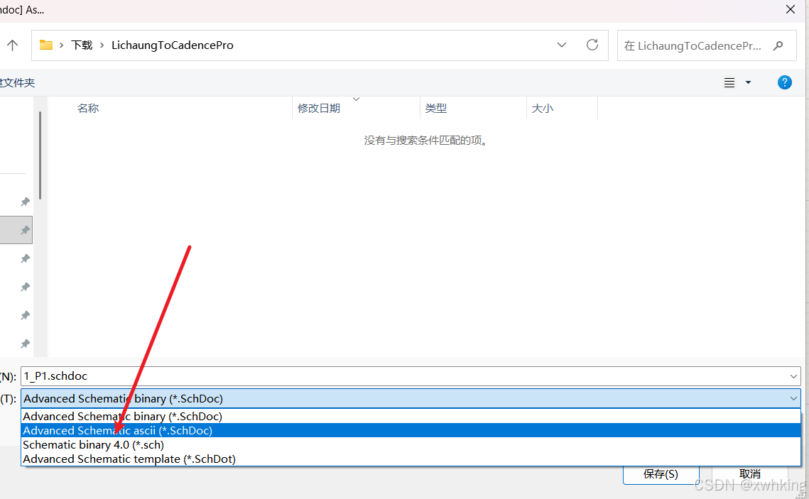The image size is (809, 499).
Task: Focus the search LichaungToCadencePro box
Action: click(x=707, y=46)
